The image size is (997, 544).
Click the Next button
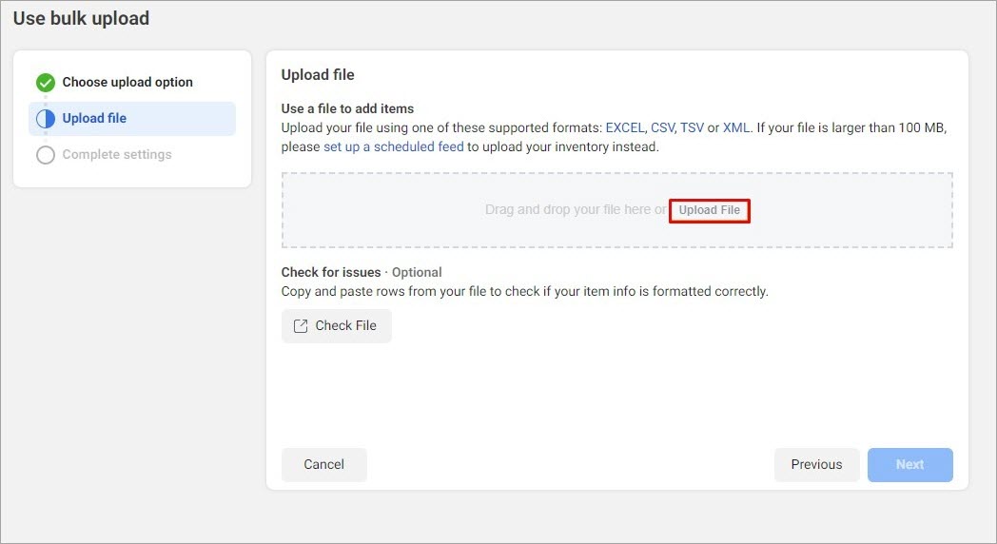coord(909,464)
